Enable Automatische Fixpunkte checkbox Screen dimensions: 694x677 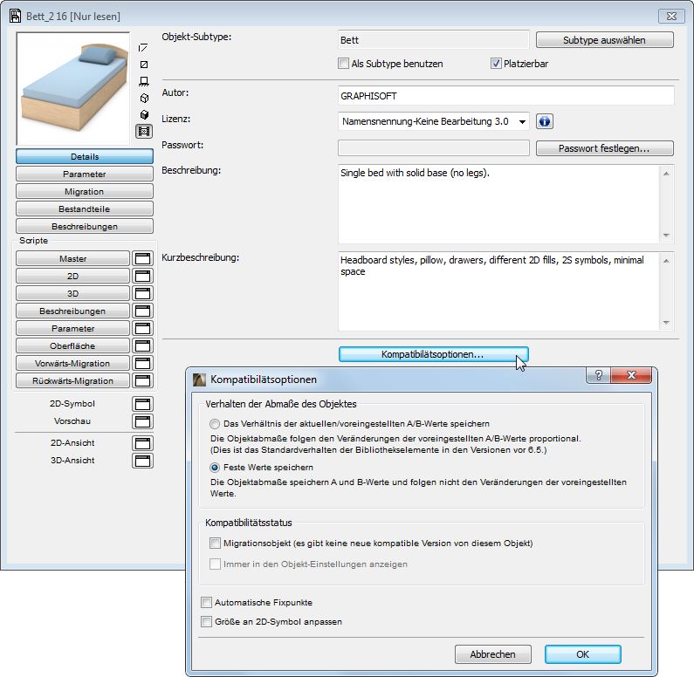point(206,602)
